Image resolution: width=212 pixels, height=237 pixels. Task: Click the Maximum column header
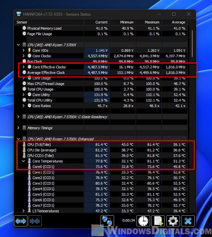click(x=149, y=22)
